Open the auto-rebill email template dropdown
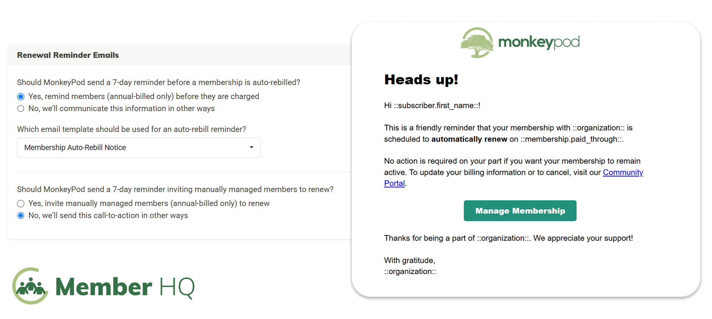This screenshot has height=319, width=712. pyautogui.click(x=138, y=147)
